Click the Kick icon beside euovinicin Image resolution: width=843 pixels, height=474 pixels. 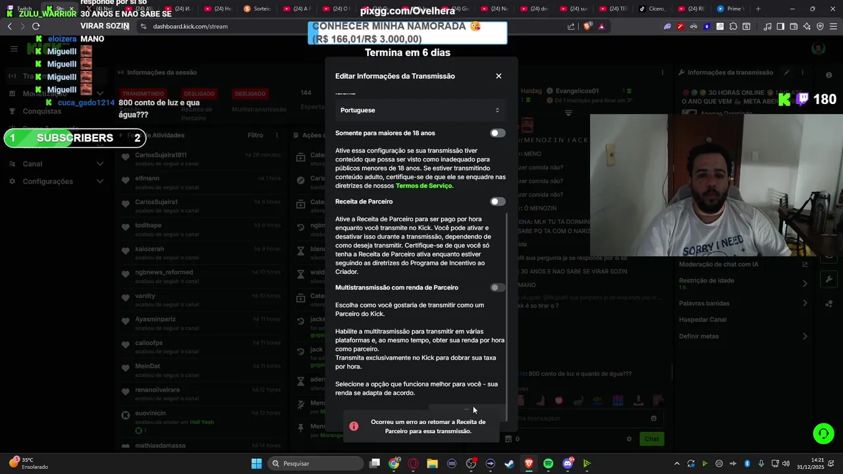pyautogui.click(x=126, y=415)
